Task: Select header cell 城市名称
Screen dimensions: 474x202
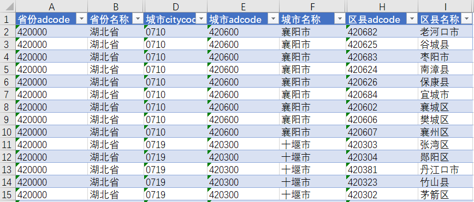Action: pyautogui.click(x=312, y=19)
